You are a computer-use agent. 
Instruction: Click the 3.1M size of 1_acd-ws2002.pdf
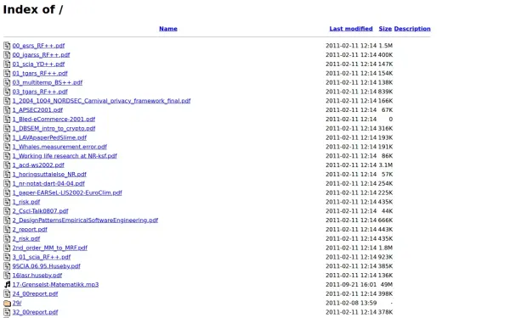coord(385,165)
